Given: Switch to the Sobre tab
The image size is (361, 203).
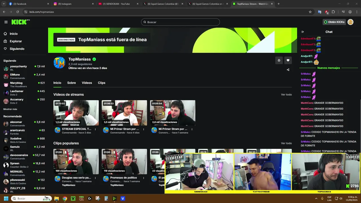Looking at the screenshot, I should 71,83.
